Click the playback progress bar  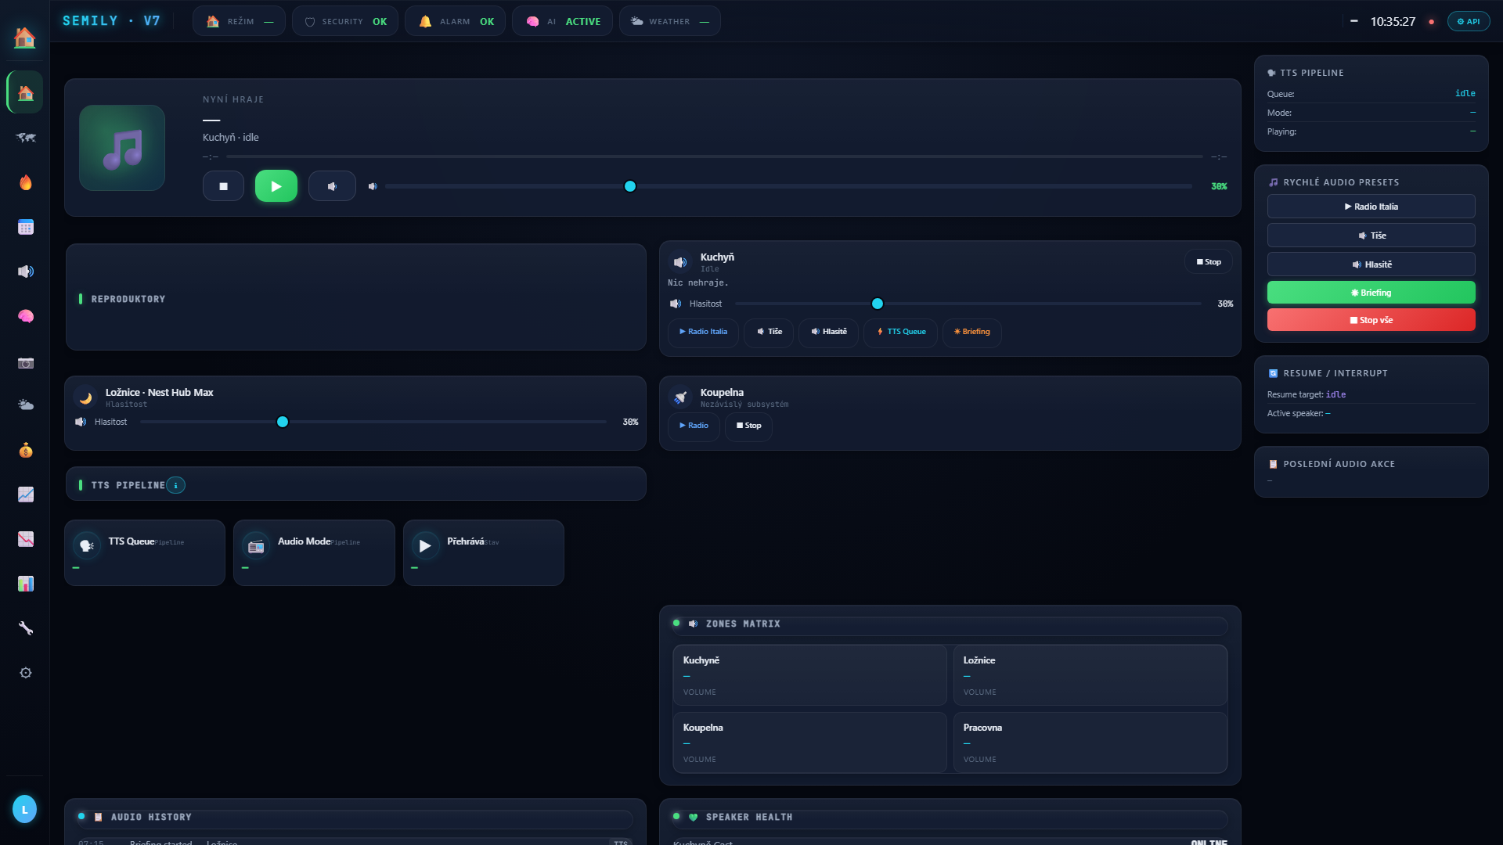click(x=715, y=156)
